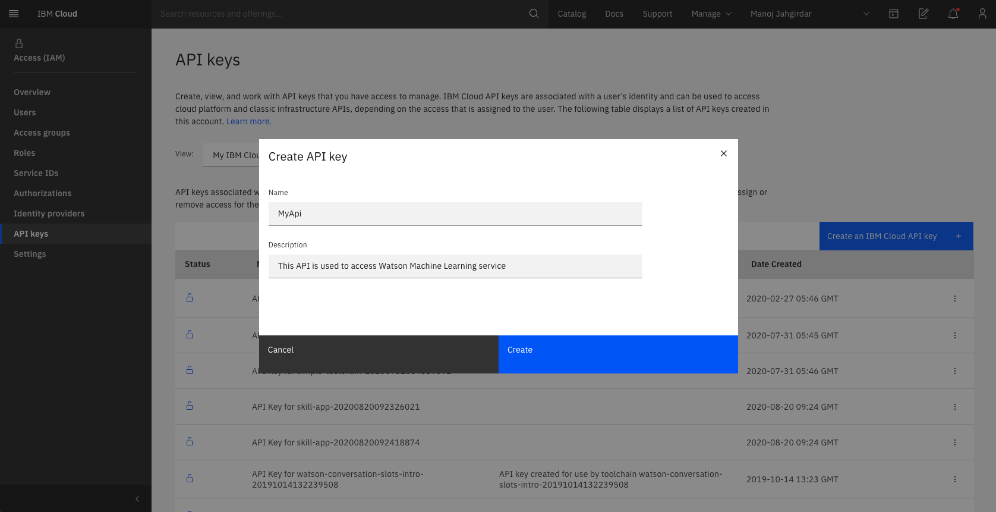Click unlock icon for 2020-07-31 05:46 row

tap(190, 370)
